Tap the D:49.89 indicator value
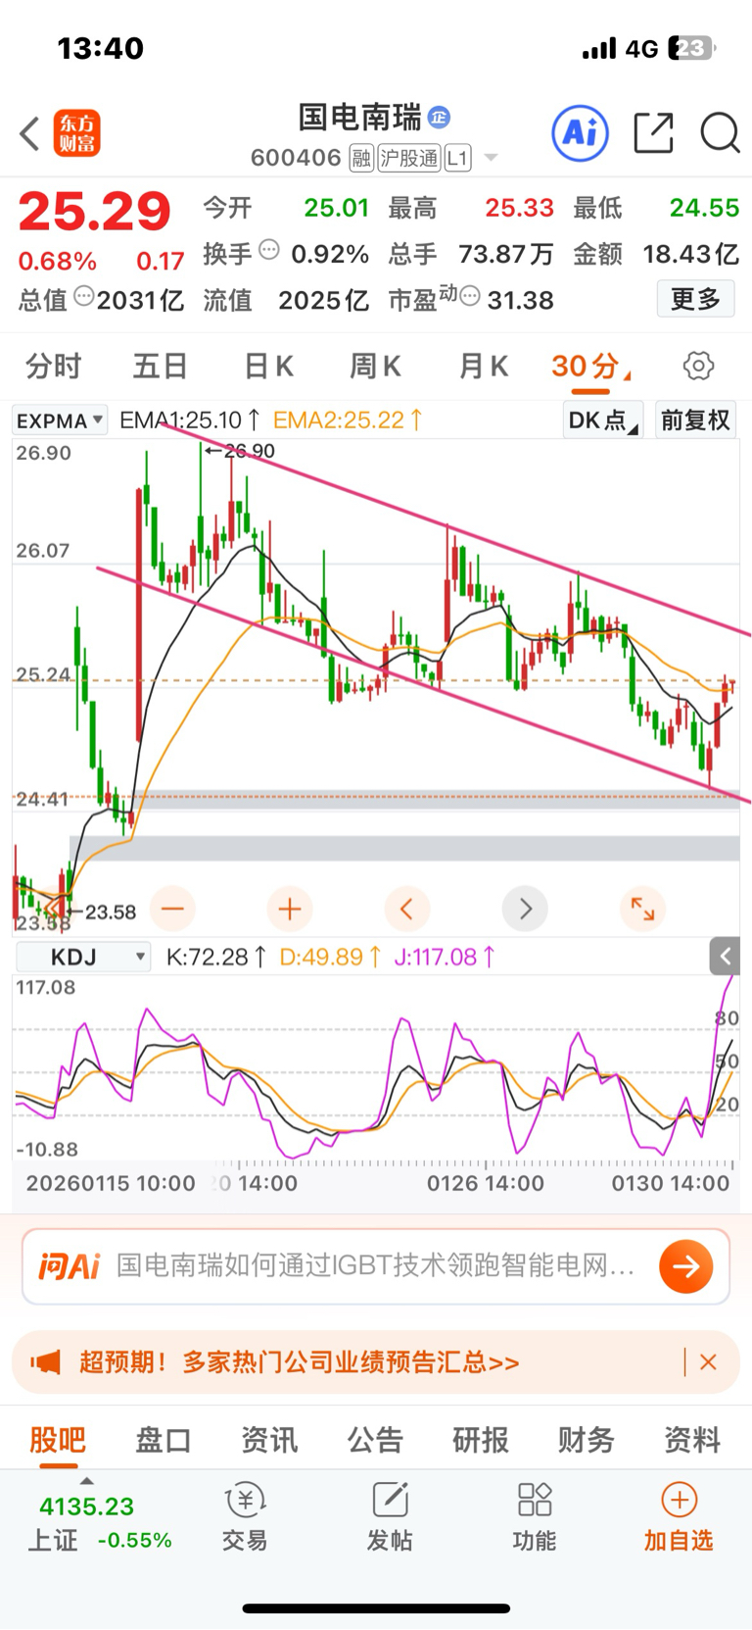752x1630 pixels. pos(331,957)
